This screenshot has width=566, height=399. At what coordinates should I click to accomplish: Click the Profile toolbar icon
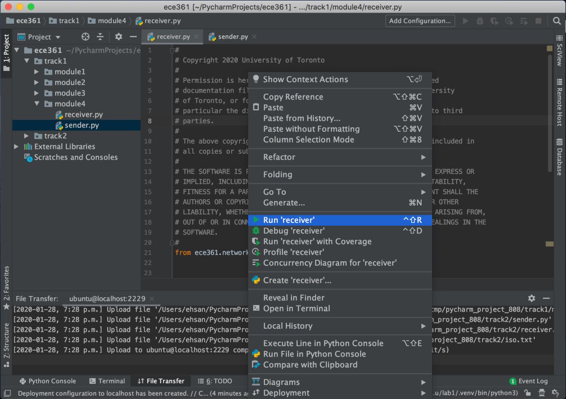(509, 21)
